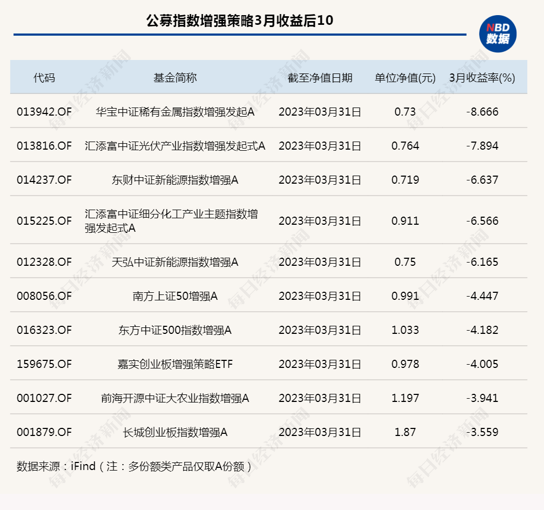Select fund code 001027.OF
Image resolution: width=544 pixels, height=510 pixels.
coord(44,398)
